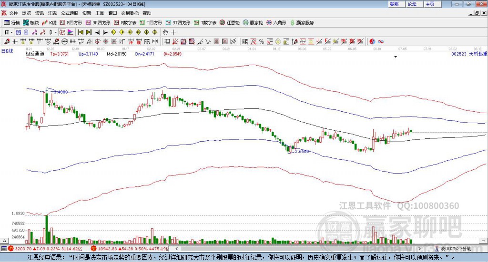Select the red pencil drawing tool

click(7, 41)
